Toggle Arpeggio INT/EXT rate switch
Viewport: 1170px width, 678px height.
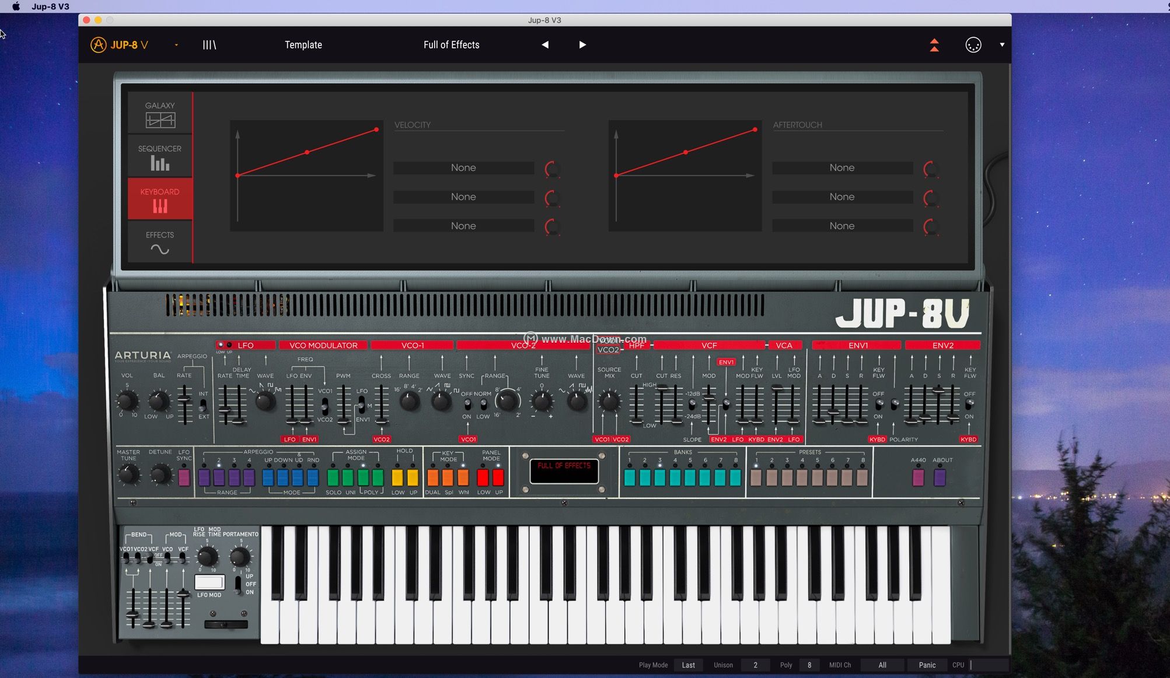(203, 405)
